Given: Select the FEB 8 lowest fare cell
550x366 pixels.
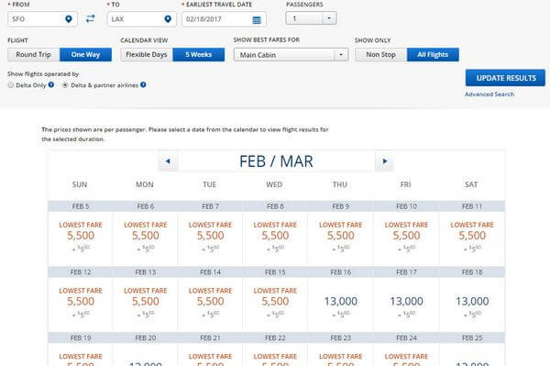Looking at the screenshot, I should click(x=275, y=238).
